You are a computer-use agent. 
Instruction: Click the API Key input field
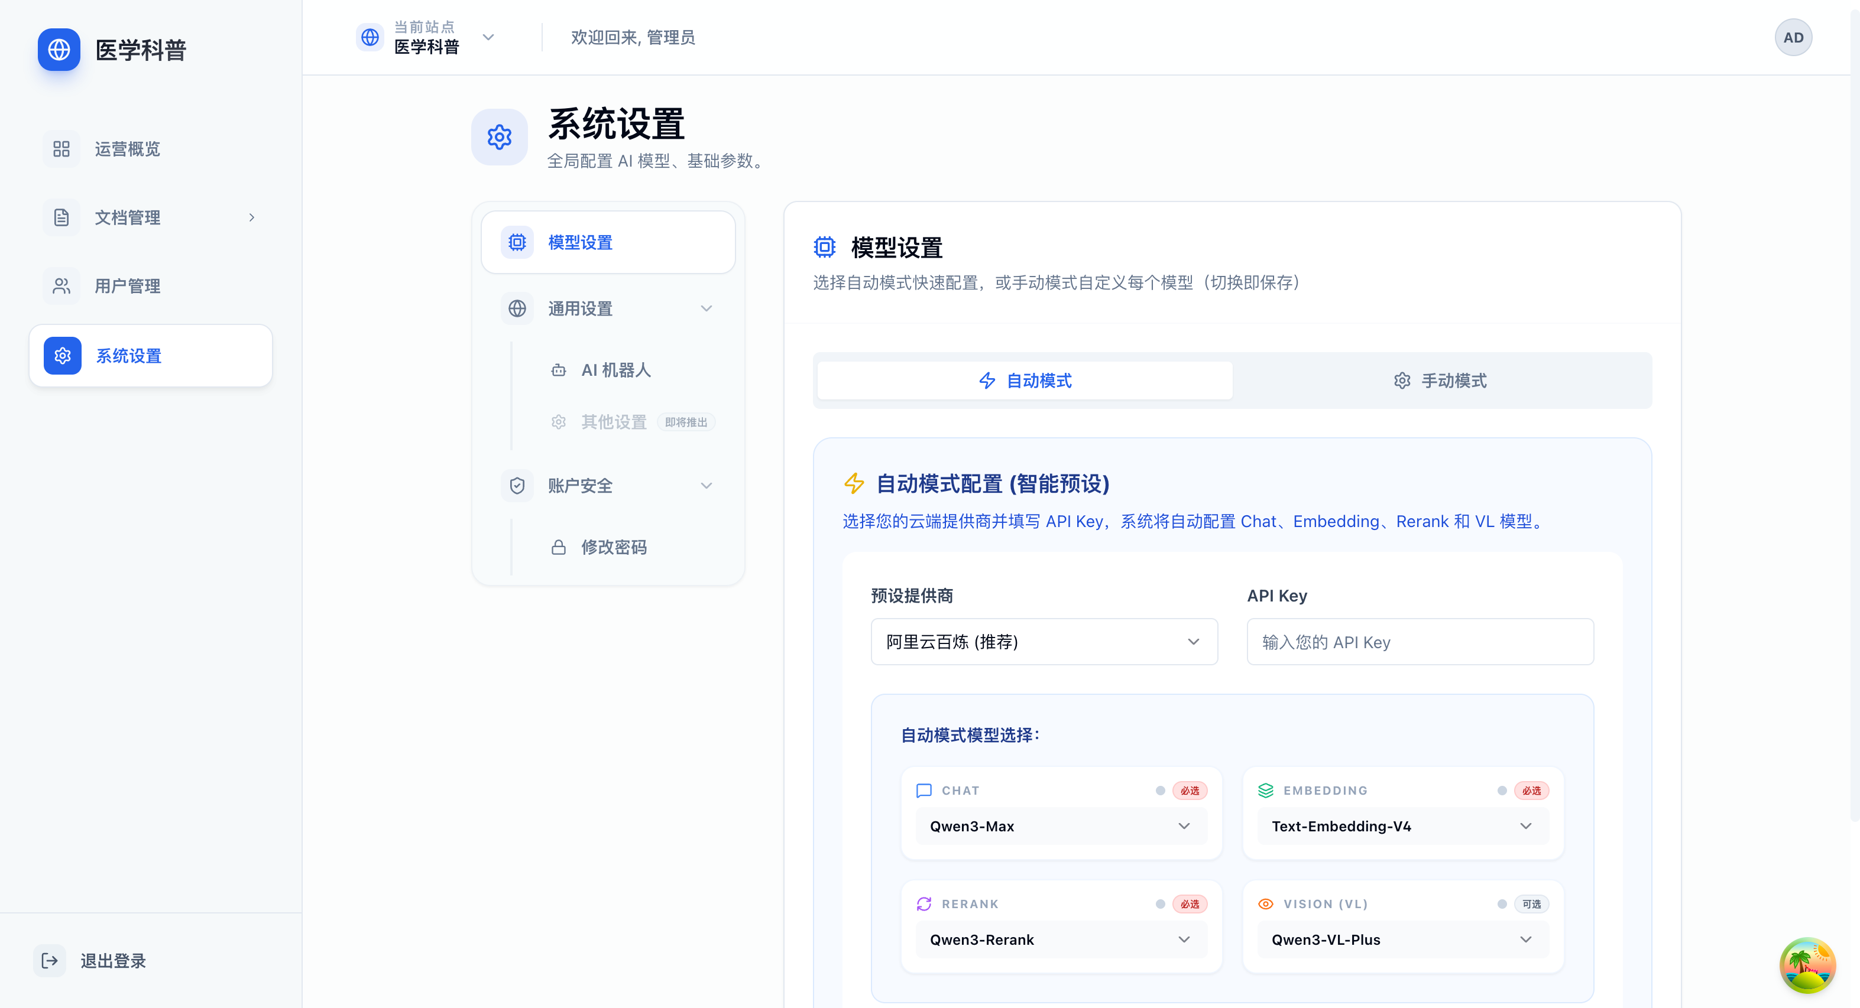click(1420, 642)
